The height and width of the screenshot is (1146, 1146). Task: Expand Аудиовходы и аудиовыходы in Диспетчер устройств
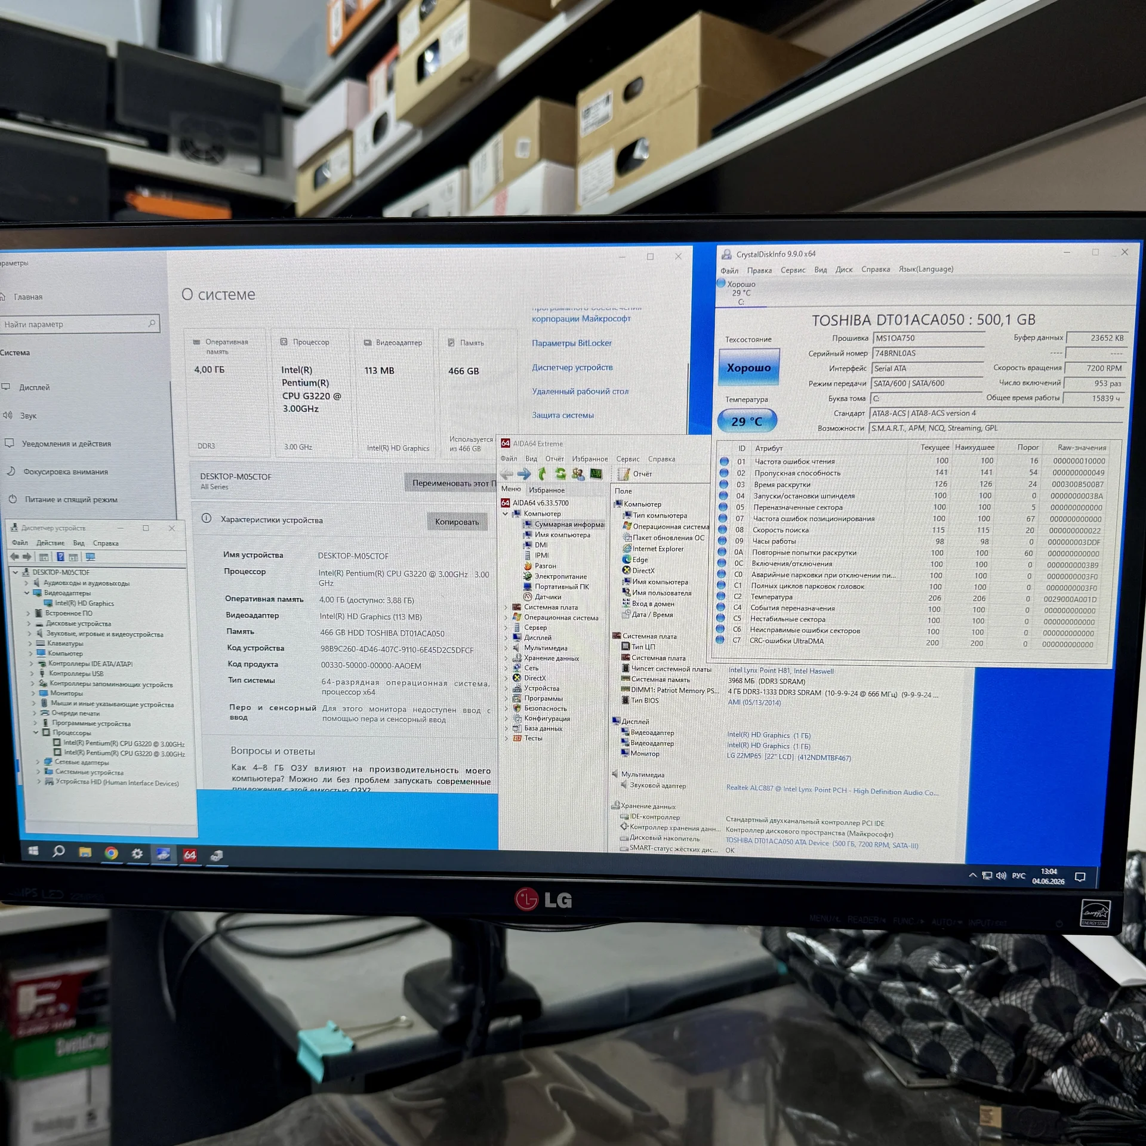[x=26, y=583]
